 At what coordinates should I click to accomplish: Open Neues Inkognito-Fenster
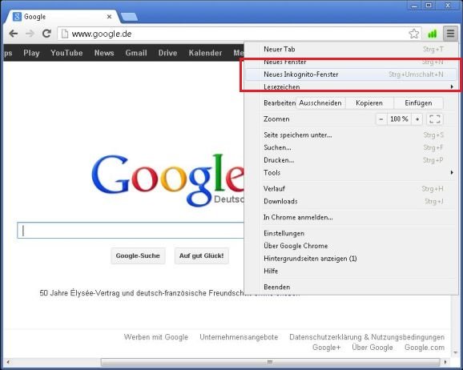click(x=352, y=74)
